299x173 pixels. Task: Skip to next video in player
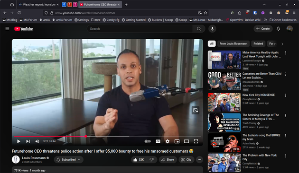tap(28, 141)
